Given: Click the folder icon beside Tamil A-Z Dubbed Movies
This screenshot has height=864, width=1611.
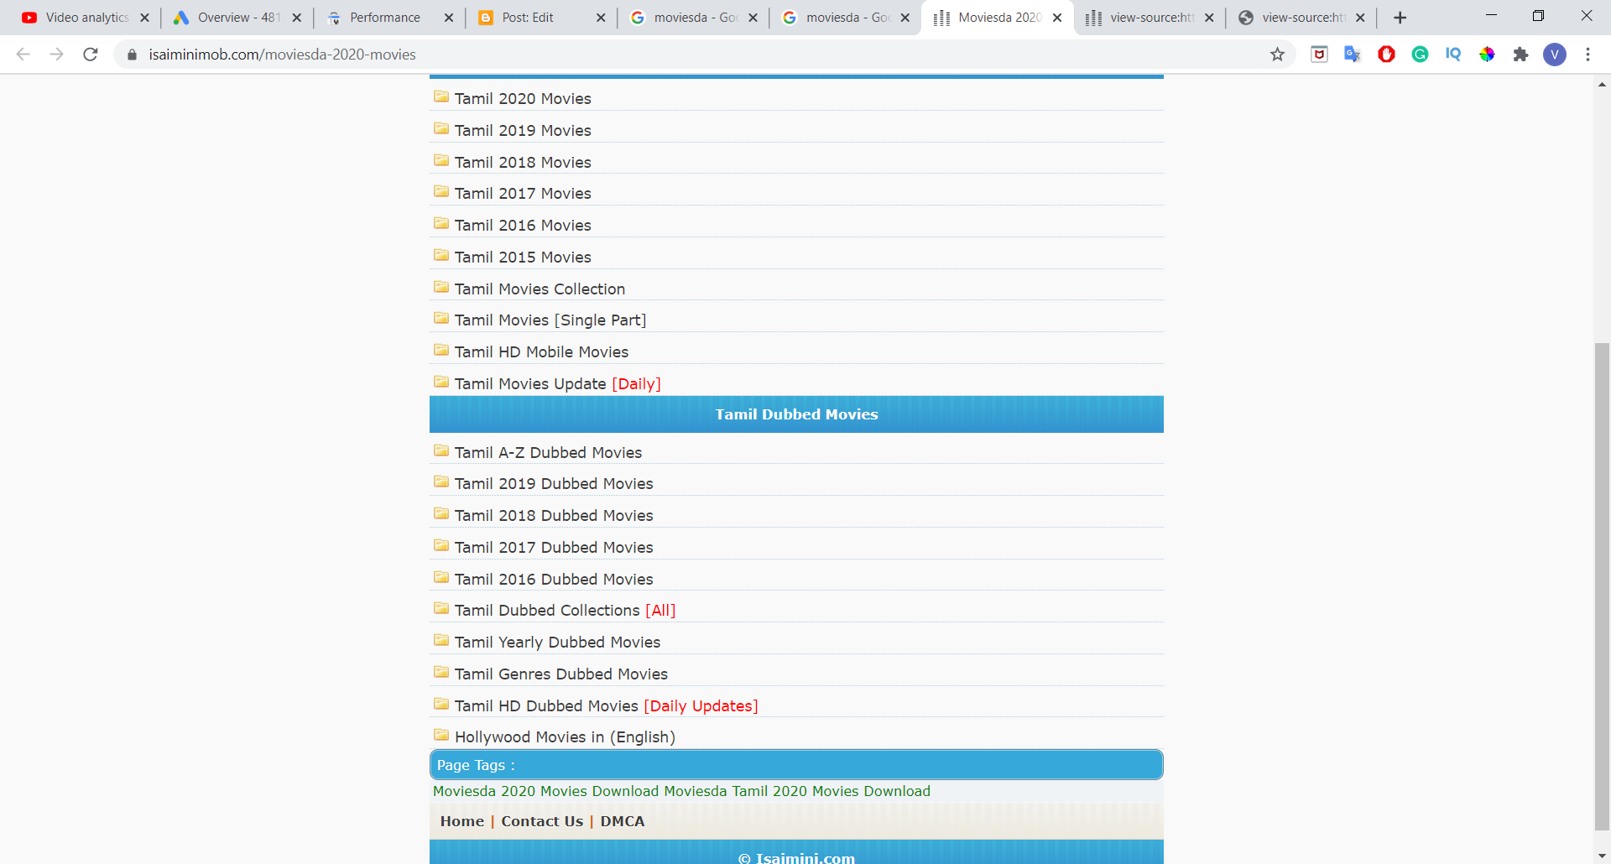Looking at the screenshot, I should [441, 450].
